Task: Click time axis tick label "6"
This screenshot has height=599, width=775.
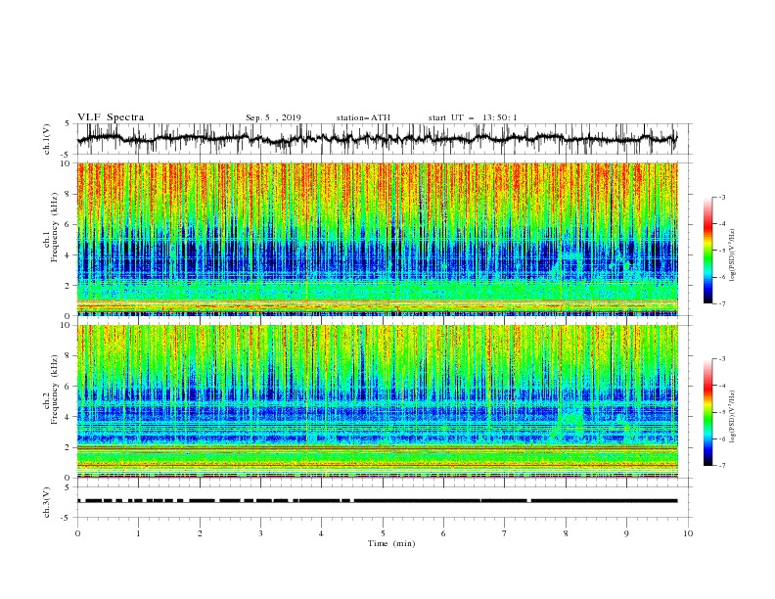Action: click(x=443, y=533)
